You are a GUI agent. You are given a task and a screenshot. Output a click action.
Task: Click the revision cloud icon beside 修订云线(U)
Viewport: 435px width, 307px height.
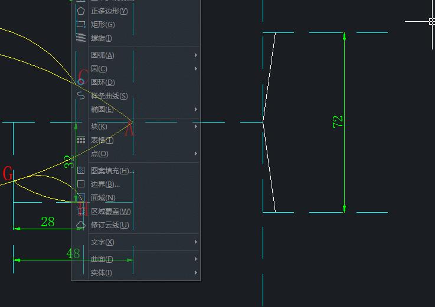[81, 225]
